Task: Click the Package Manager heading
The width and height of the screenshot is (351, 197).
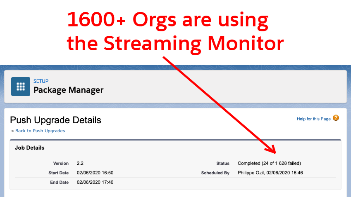Action: click(69, 90)
